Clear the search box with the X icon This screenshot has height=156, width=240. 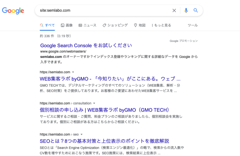[x=174, y=10]
